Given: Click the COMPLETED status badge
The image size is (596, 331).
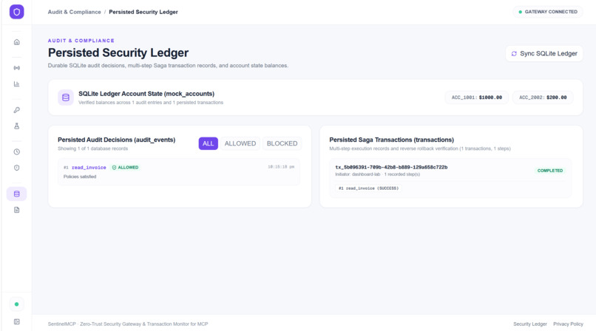Looking at the screenshot, I should pyautogui.click(x=550, y=171).
